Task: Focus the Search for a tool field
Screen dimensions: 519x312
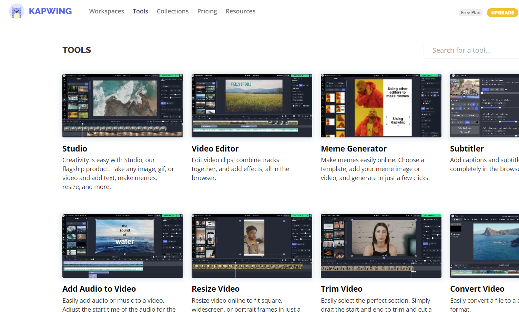Action: [x=471, y=50]
